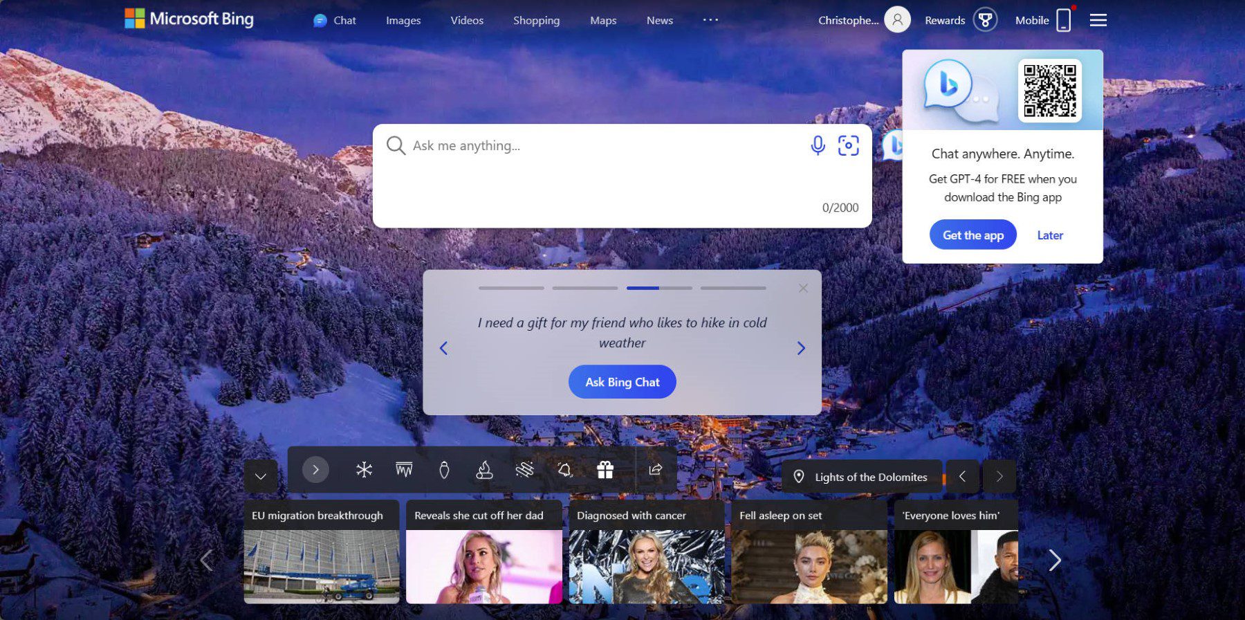
Task: Click the gift box icon
Action: pyautogui.click(x=605, y=470)
